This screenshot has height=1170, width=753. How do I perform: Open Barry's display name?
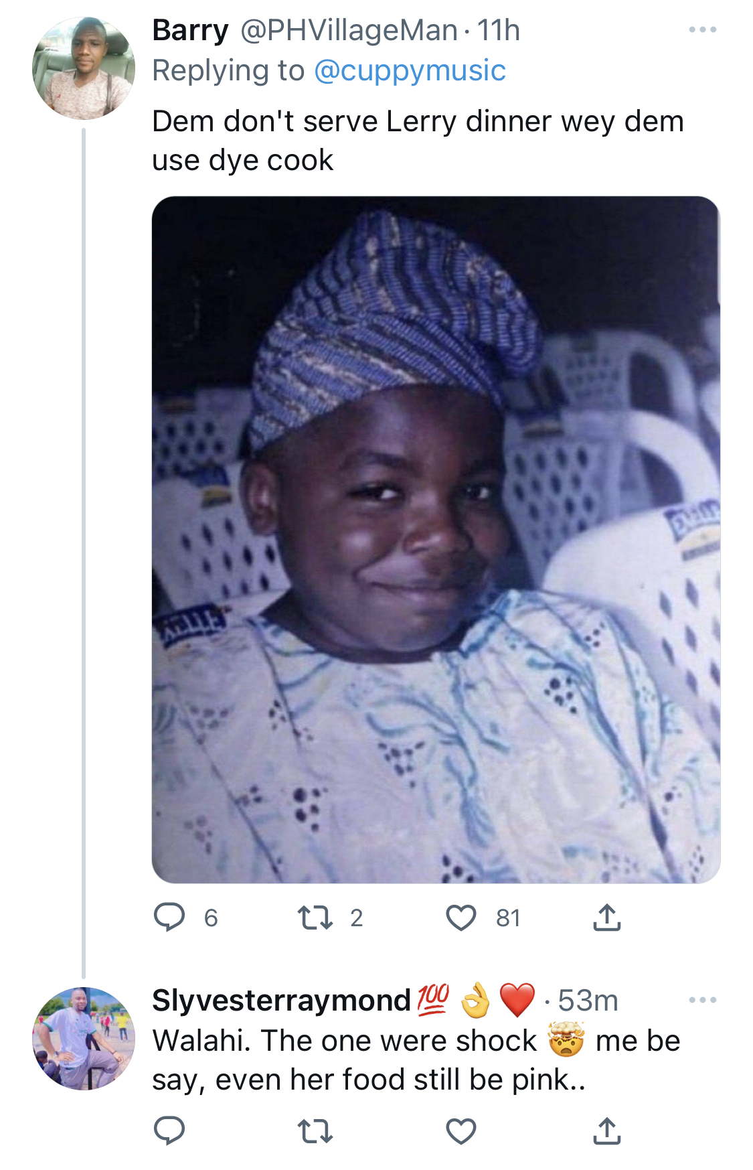(191, 30)
